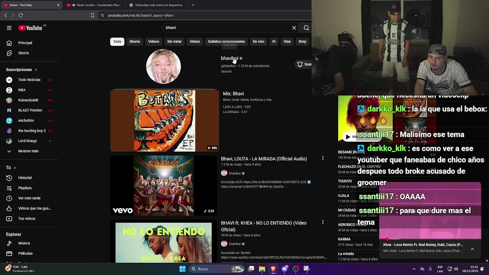Open OBS from the taskbar
The image size is (489, 275).
pos(295,269)
